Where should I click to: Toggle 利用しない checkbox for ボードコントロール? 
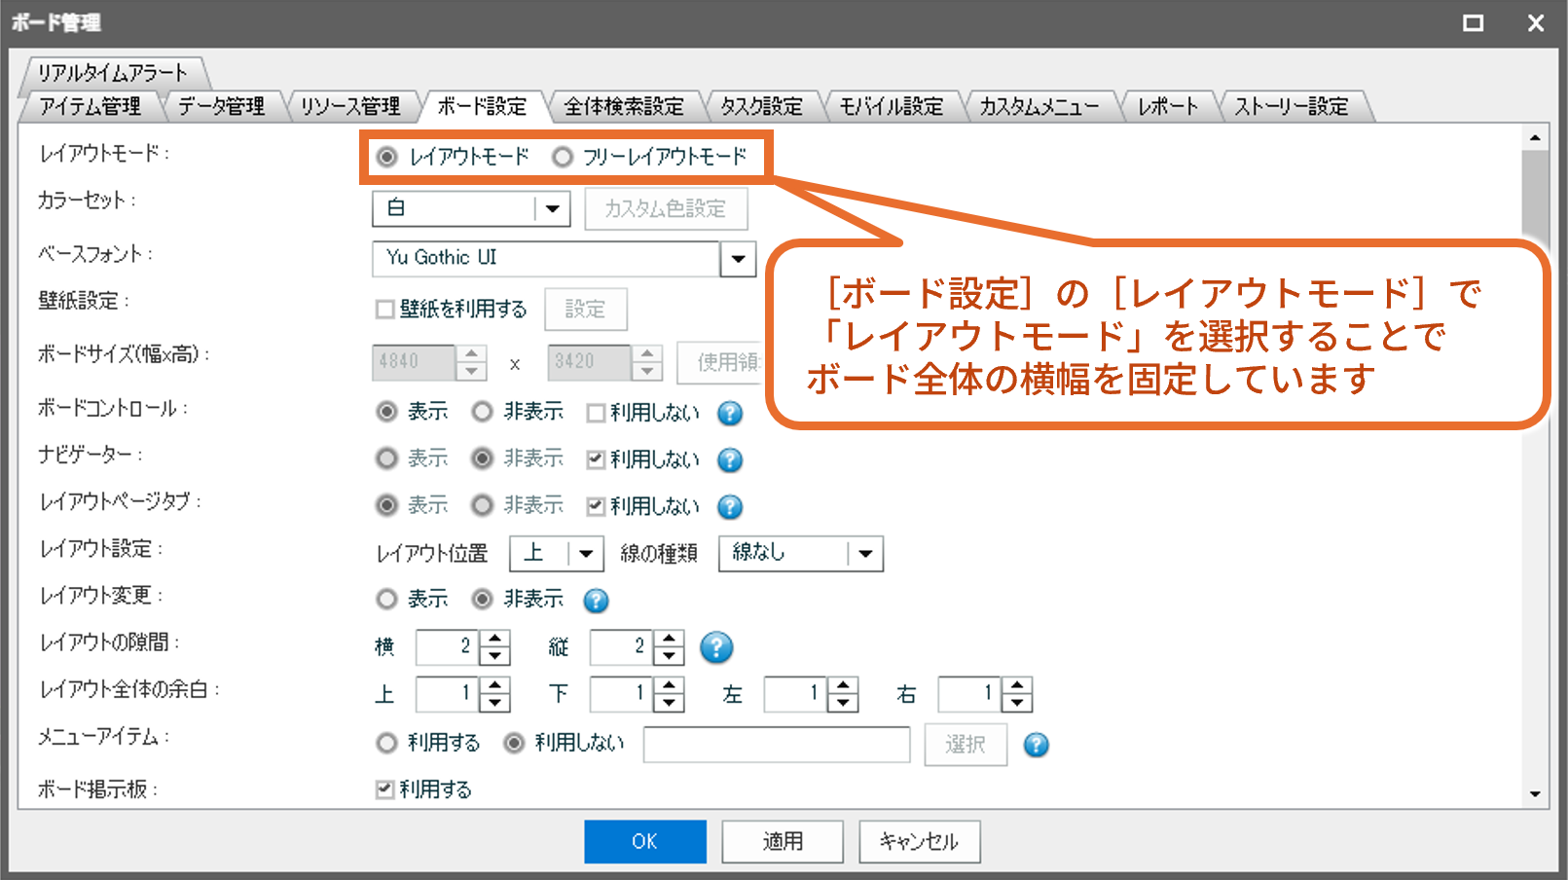[597, 413]
